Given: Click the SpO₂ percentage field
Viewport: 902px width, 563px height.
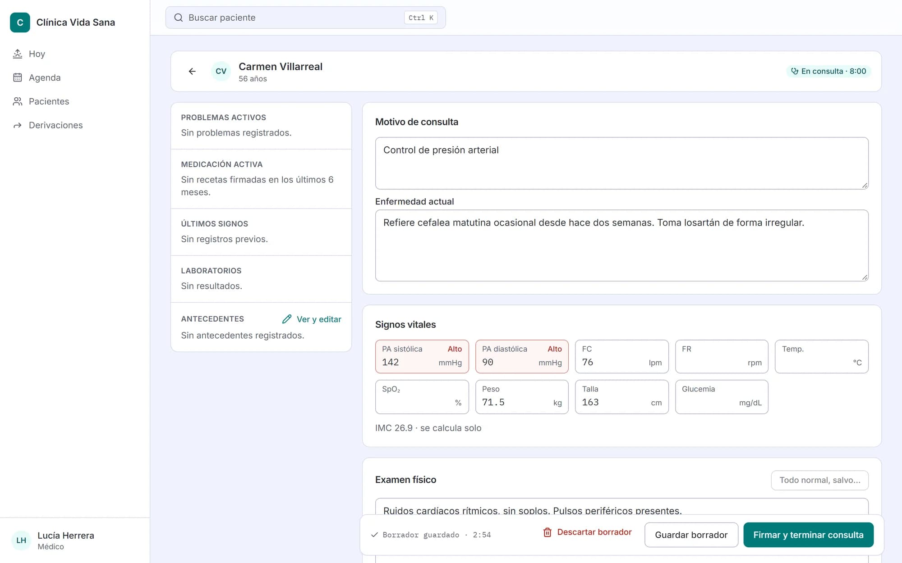Looking at the screenshot, I should (x=422, y=397).
